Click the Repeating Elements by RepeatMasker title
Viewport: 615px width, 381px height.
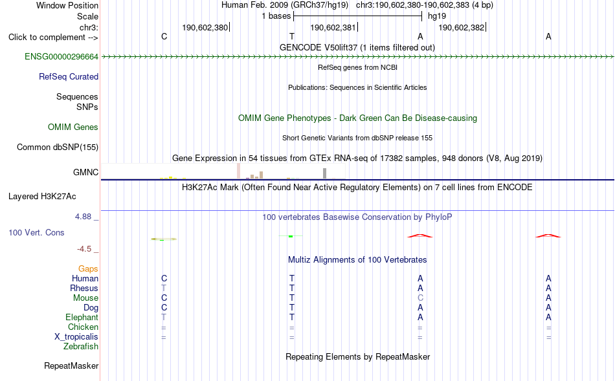click(357, 356)
